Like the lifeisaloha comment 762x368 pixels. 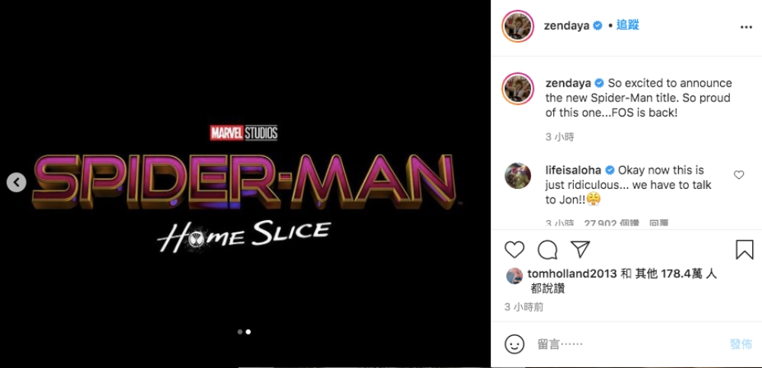tap(738, 175)
